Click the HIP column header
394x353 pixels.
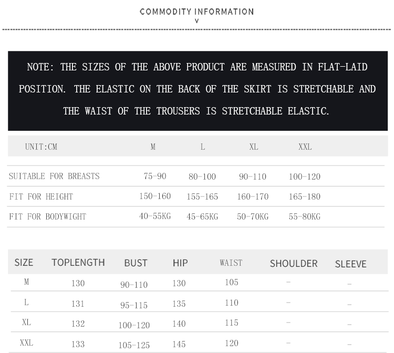click(180, 263)
